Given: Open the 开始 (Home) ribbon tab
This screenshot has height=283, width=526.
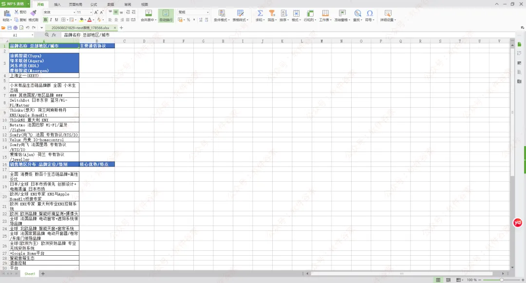Looking at the screenshot, I should pyautogui.click(x=40, y=4).
